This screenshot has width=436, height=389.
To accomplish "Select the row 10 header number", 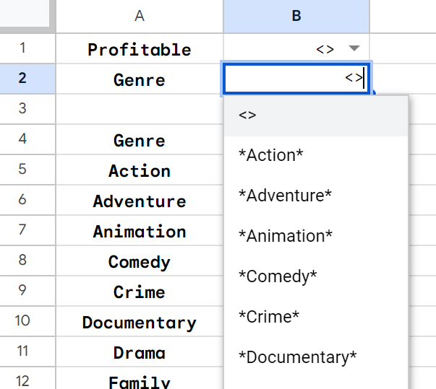I will 22,322.
